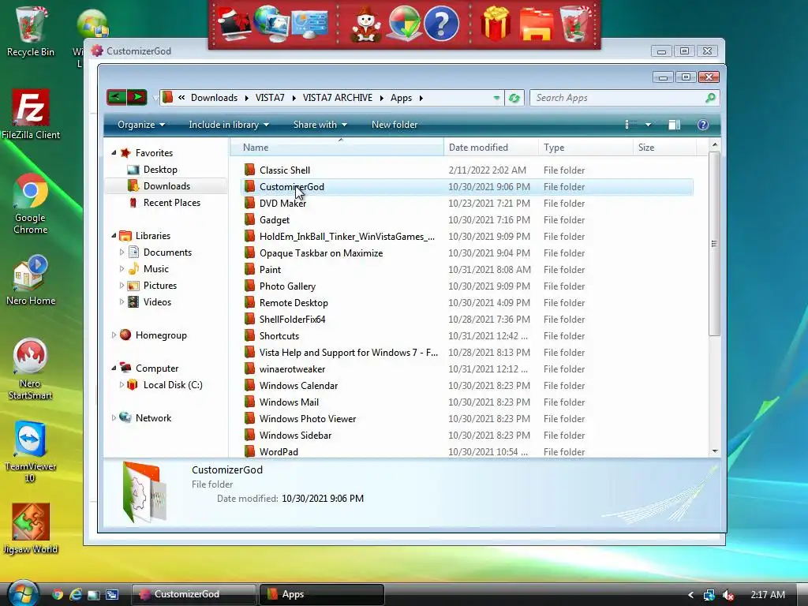Select the Paint folder icon
Viewport: 808px width, 606px height.
249,270
